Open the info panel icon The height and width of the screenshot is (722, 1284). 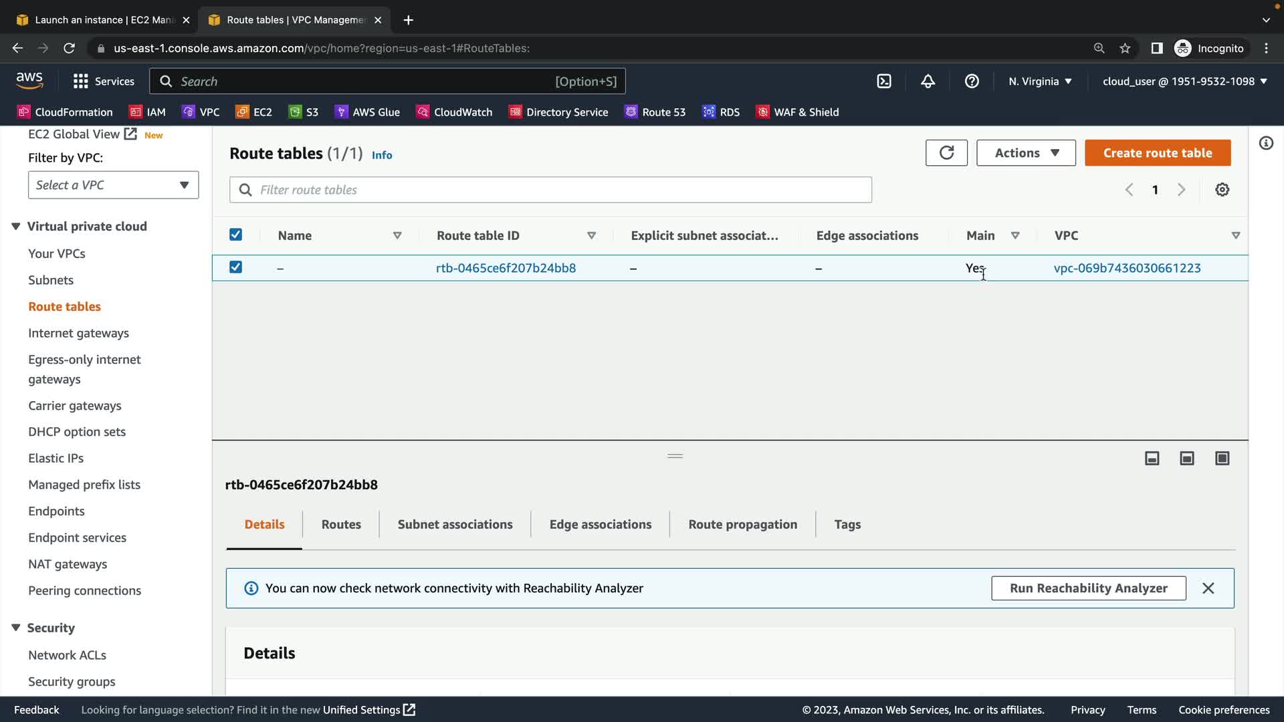pos(1266,143)
